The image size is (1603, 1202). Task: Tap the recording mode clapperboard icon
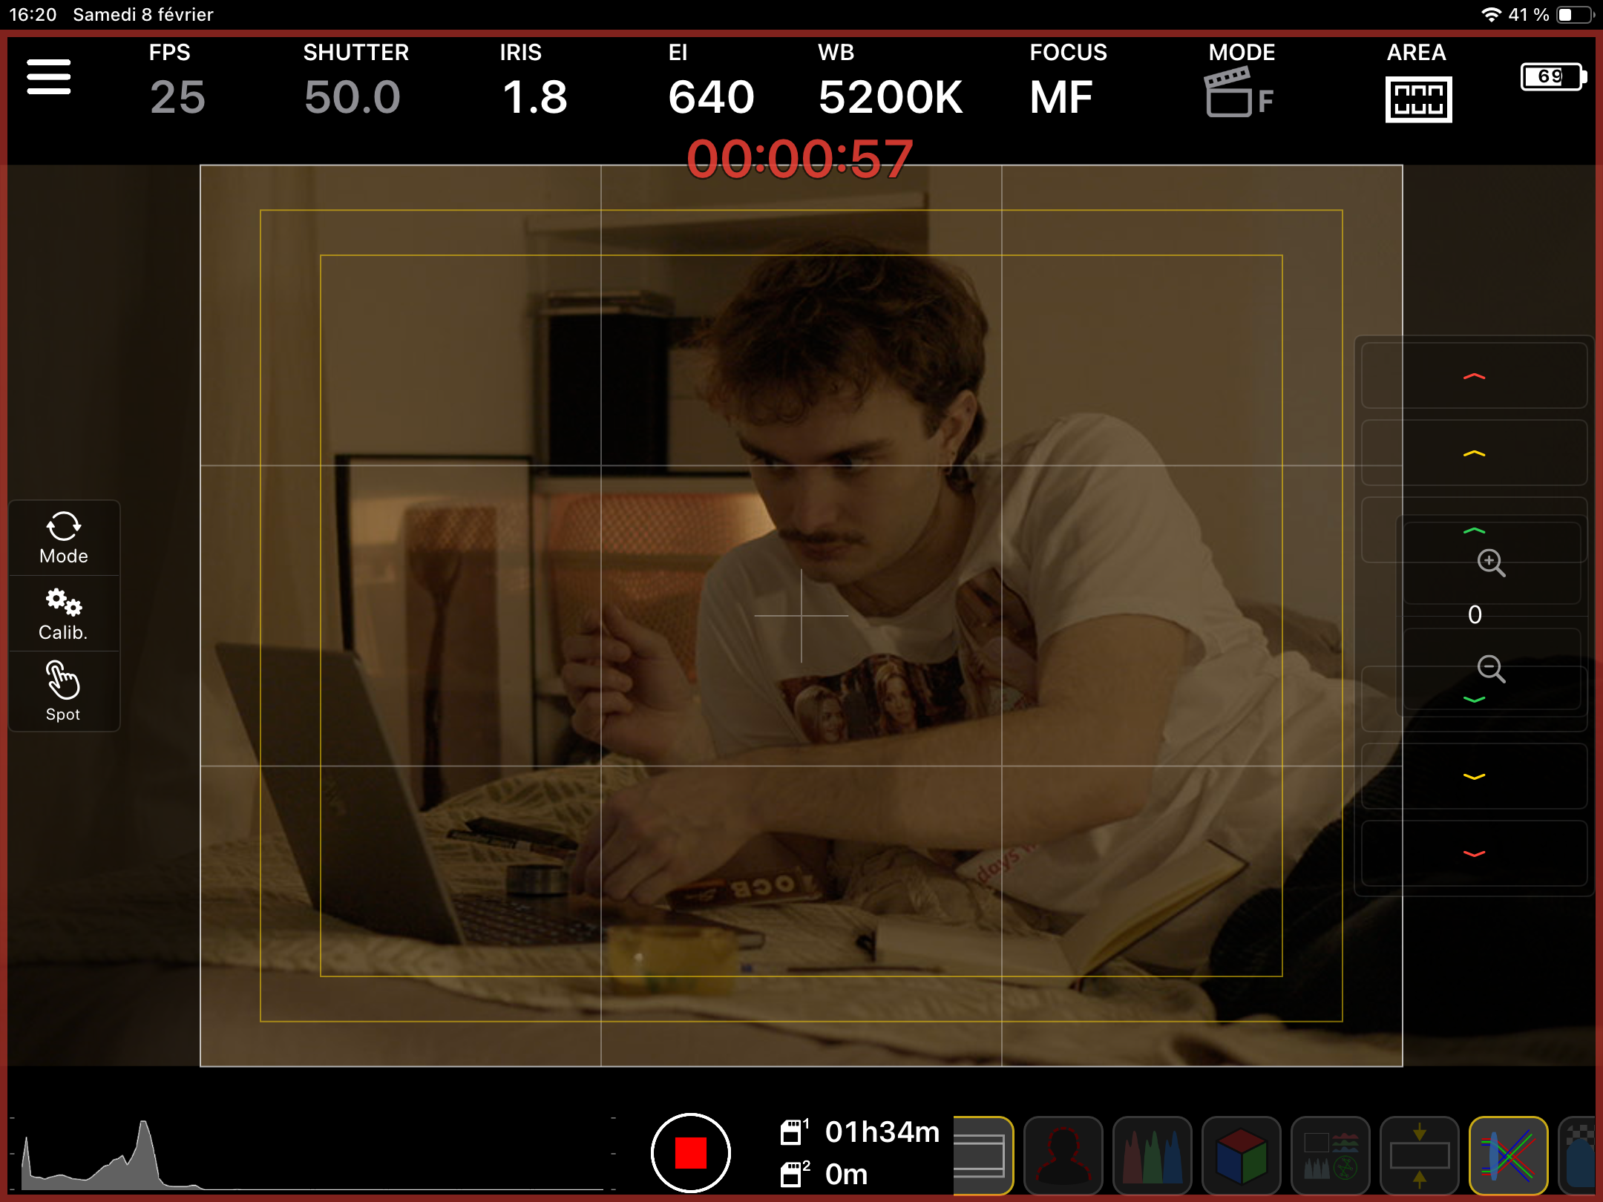pyautogui.click(x=1237, y=93)
